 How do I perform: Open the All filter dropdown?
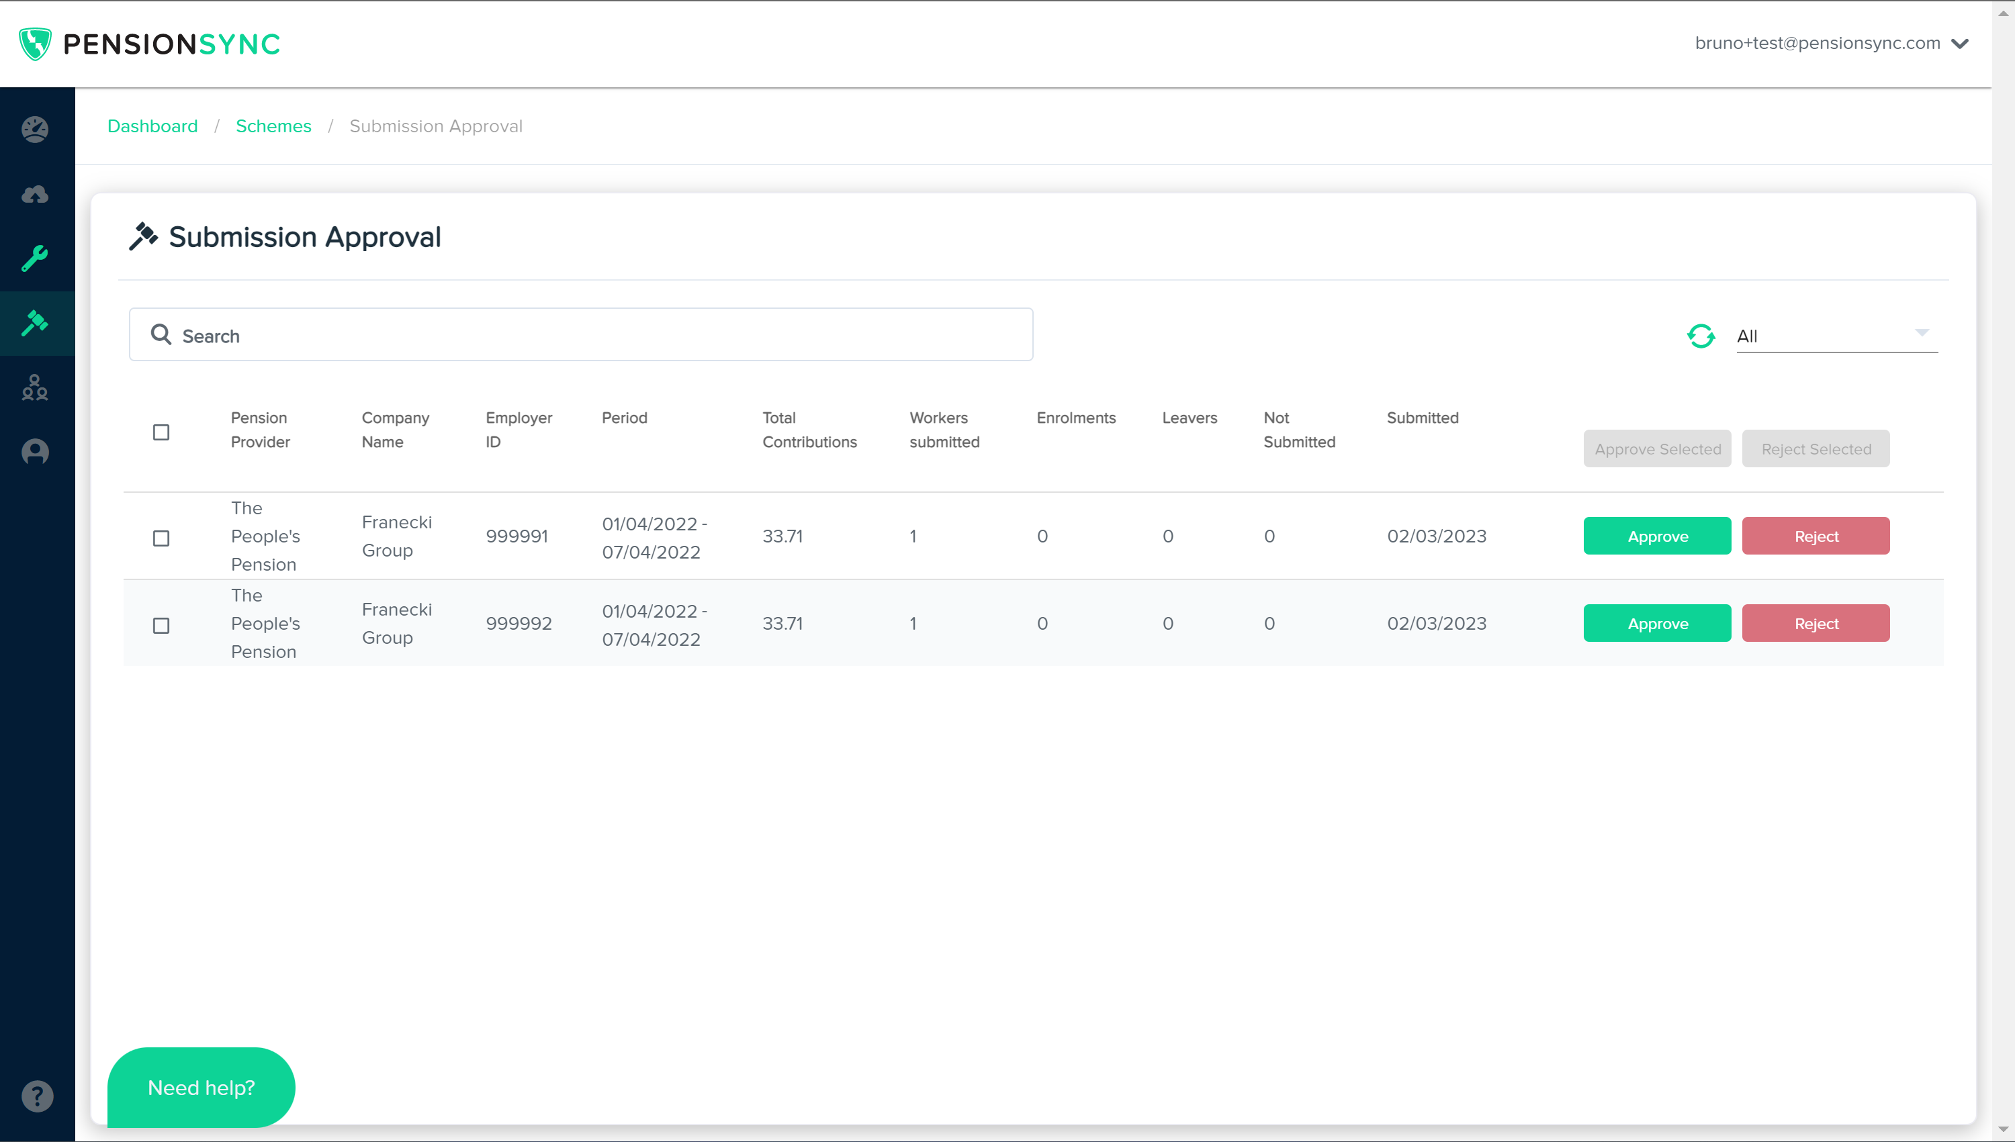[x=1836, y=336]
